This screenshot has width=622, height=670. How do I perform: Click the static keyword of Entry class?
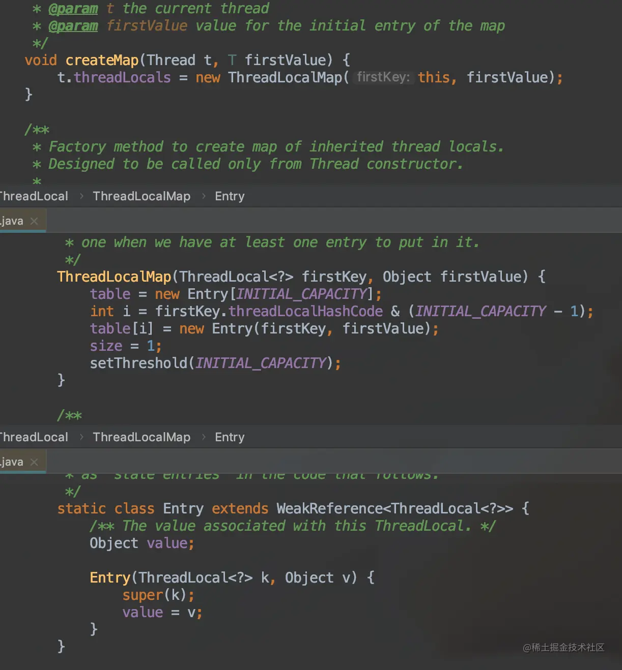point(81,508)
